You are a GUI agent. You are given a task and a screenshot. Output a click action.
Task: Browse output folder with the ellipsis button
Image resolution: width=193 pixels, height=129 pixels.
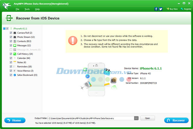[136, 118]
